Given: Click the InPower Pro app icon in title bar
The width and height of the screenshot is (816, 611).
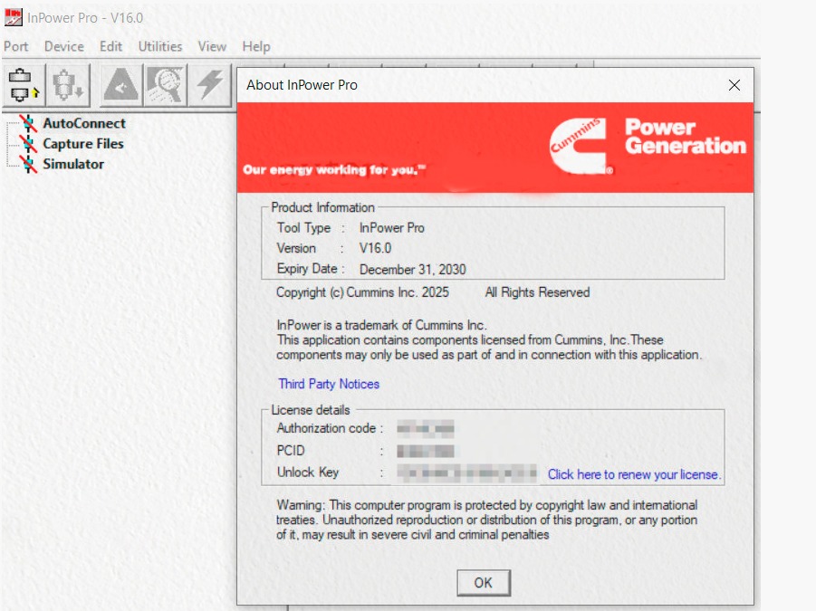Looking at the screenshot, I should [x=13, y=18].
